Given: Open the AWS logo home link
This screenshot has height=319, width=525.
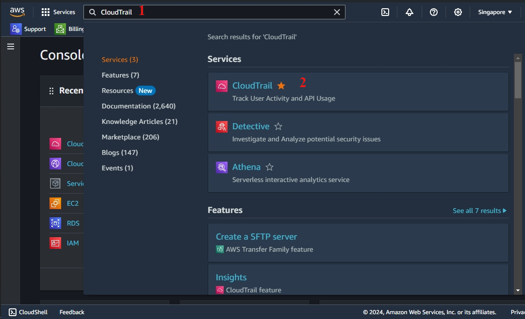Looking at the screenshot, I should [17, 12].
